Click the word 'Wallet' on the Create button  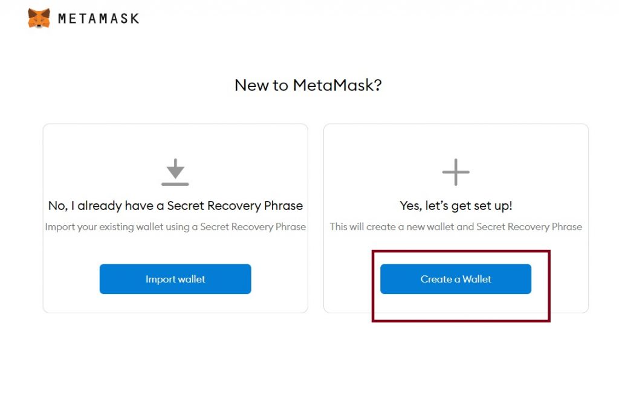coord(477,279)
